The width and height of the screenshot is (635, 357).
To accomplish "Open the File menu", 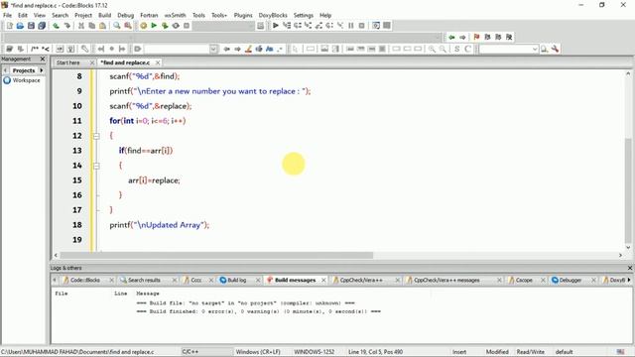I will pyautogui.click(x=7, y=15).
